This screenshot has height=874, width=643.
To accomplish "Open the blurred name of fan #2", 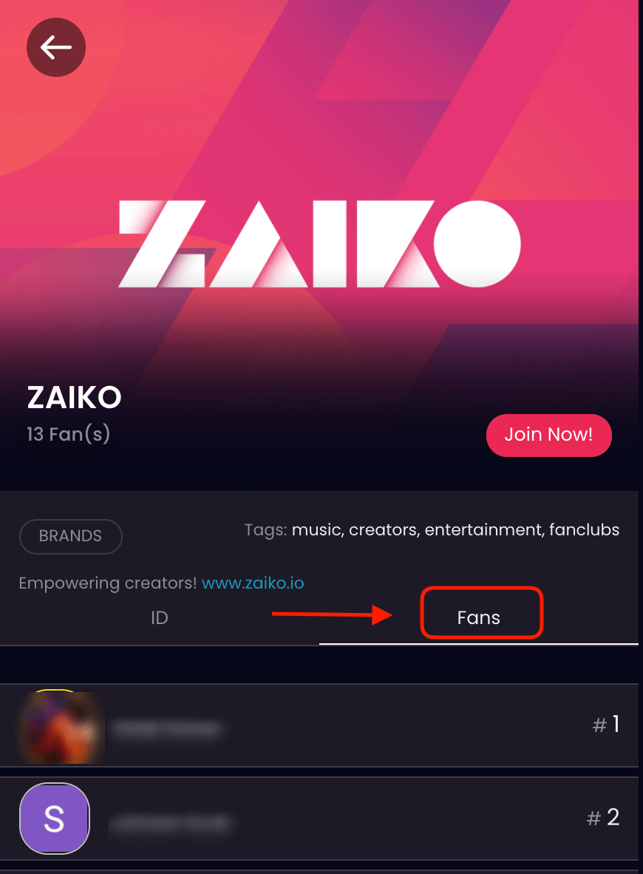I will pyautogui.click(x=170, y=823).
